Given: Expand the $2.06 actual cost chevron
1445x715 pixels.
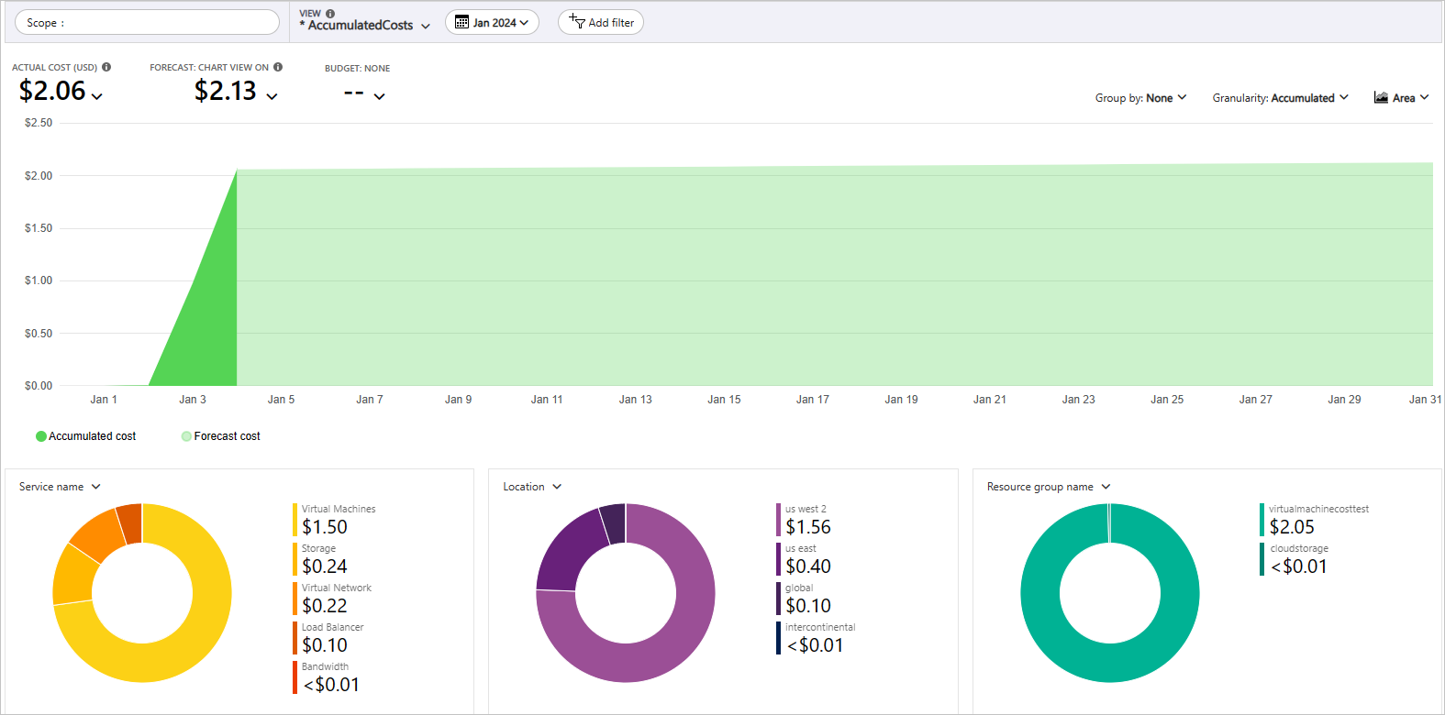Looking at the screenshot, I should [97, 96].
